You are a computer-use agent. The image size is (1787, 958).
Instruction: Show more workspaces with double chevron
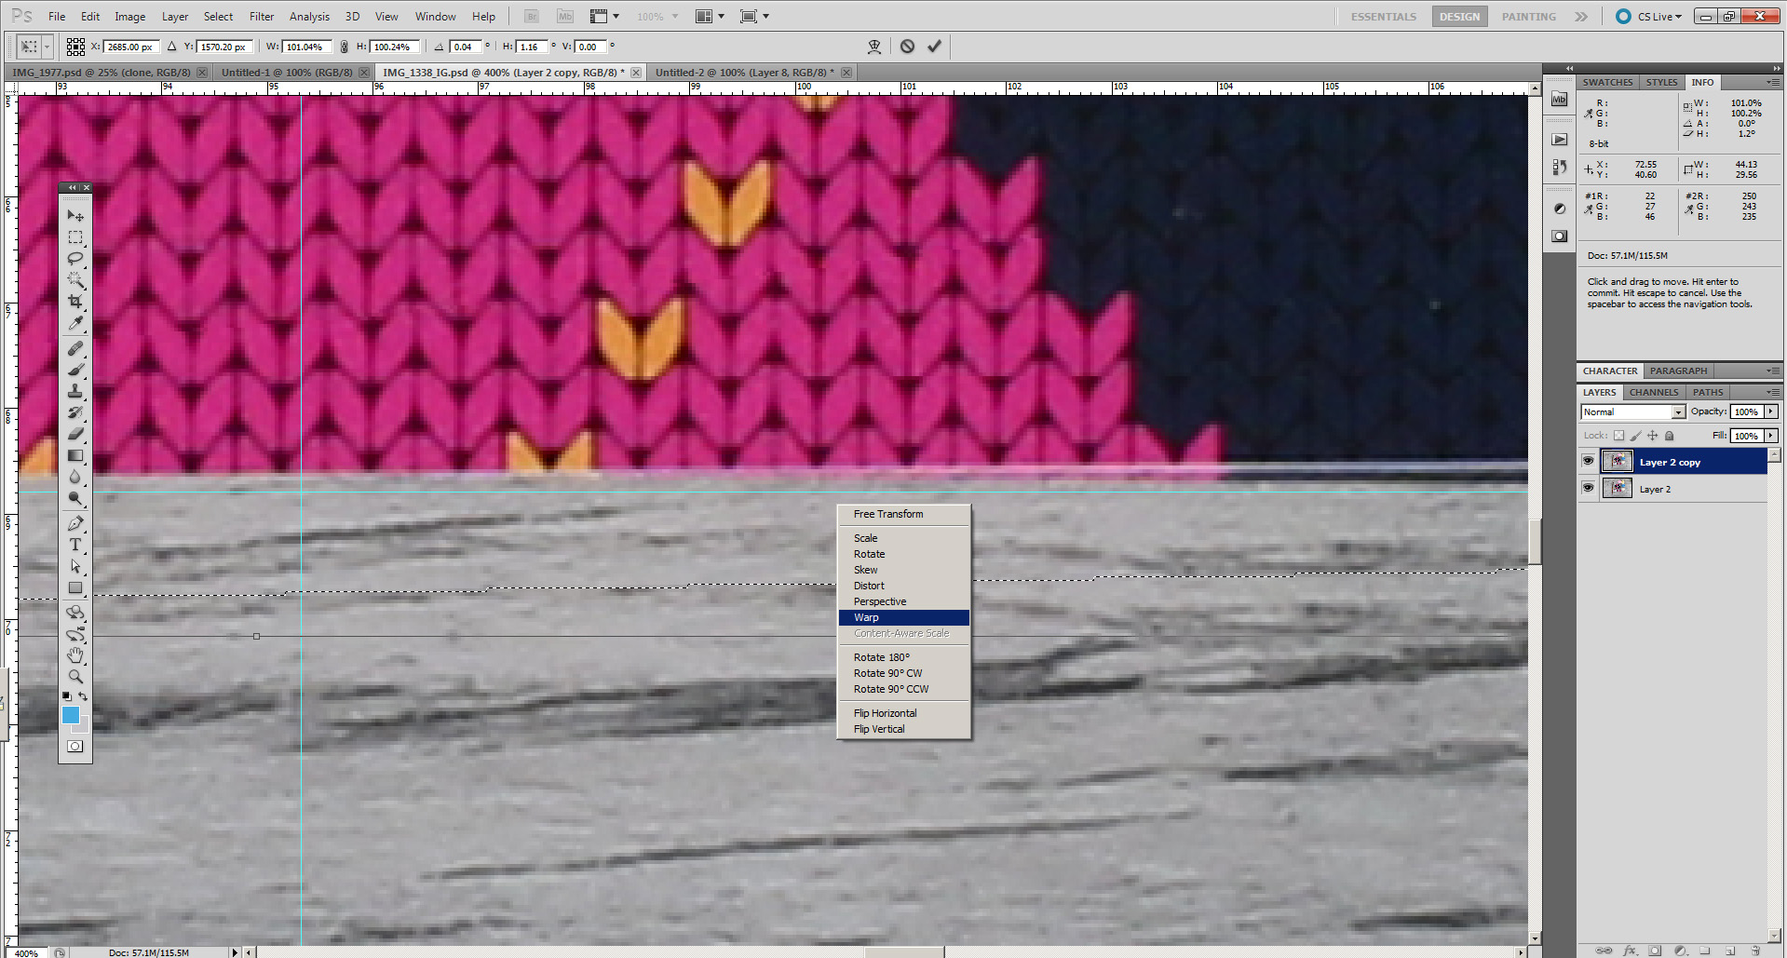(1581, 17)
